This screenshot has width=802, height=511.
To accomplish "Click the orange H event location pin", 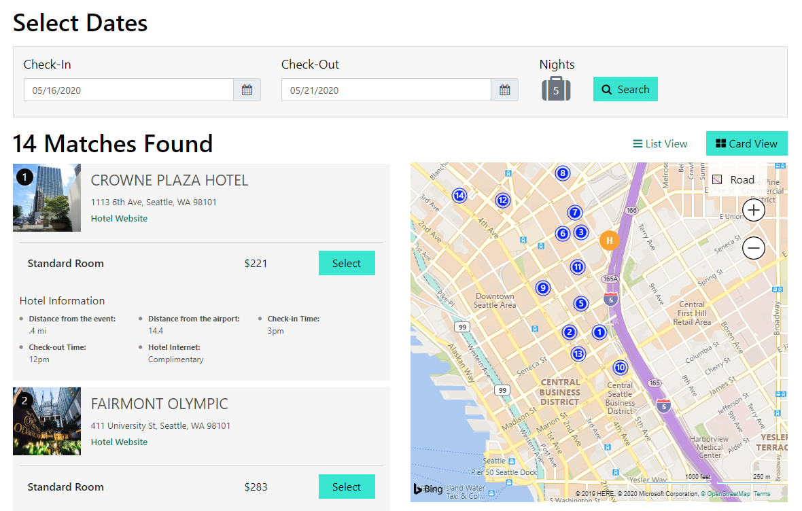I will point(609,241).
